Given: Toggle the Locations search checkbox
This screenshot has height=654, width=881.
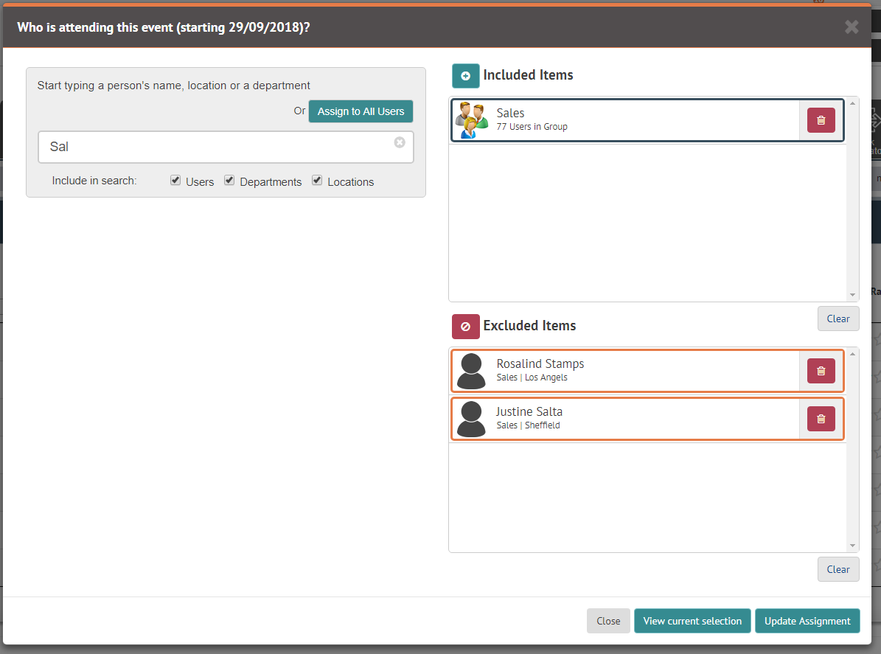Looking at the screenshot, I should pos(317,181).
